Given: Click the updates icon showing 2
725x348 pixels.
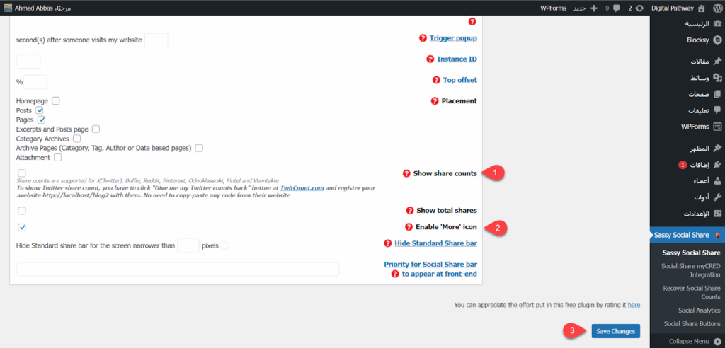Looking at the screenshot, I should (x=640, y=8).
